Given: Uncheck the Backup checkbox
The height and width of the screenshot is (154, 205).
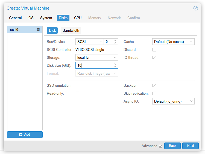Looking at the screenshot, I should [x=154, y=86].
